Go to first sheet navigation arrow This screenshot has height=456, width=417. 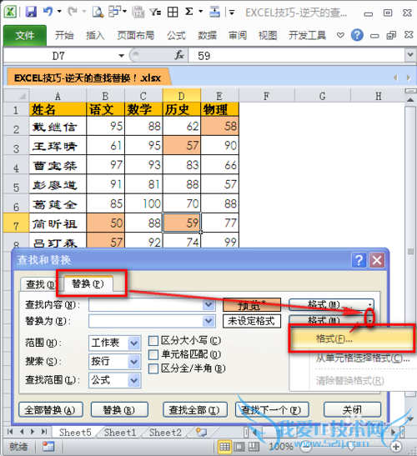coord(10,432)
